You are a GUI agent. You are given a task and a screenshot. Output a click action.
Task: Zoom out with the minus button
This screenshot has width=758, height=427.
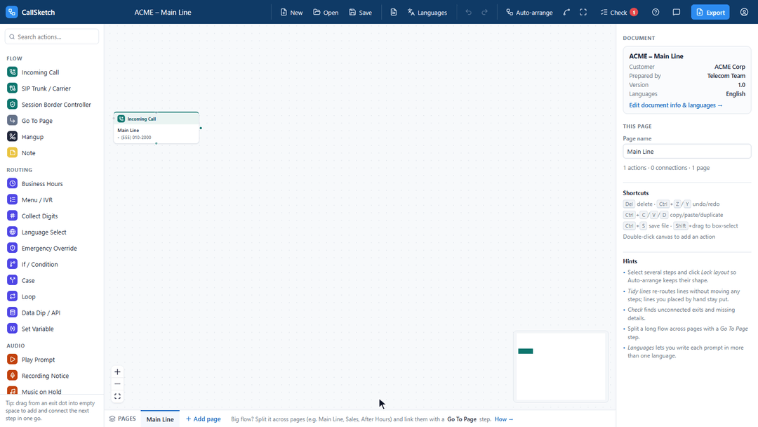click(x=117, y=384)
